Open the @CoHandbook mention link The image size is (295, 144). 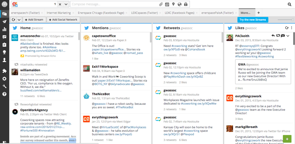coord(195,49)
